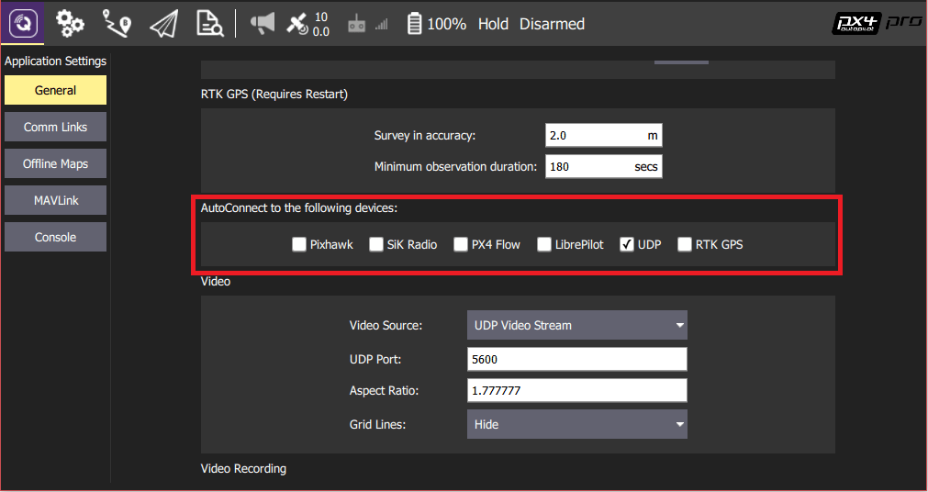
Task: Enable RTK GPS autoconnect checkbox
Action: (x=684, y=244)
